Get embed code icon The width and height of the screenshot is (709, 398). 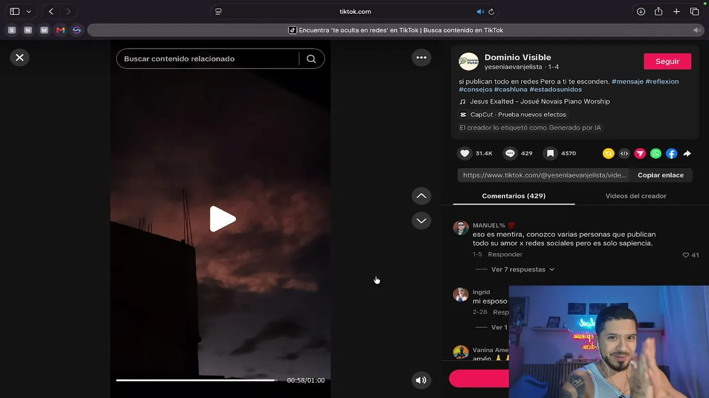[624, 154]
